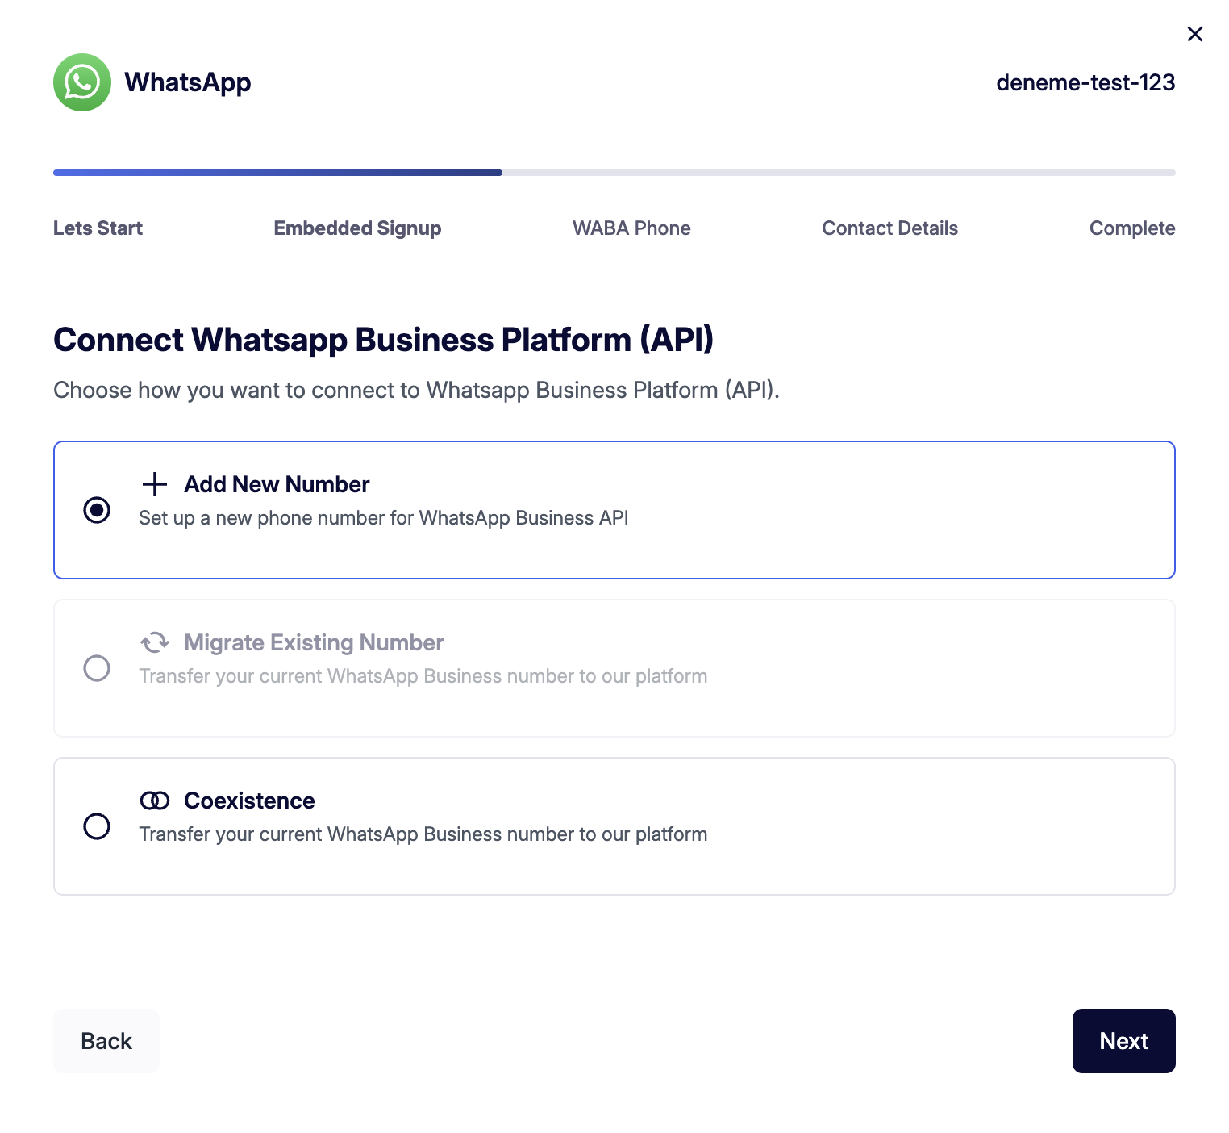Select the Add New Number radio button
The width and height of the screenshot is (1229, 1133).
(x=97, y=510)
